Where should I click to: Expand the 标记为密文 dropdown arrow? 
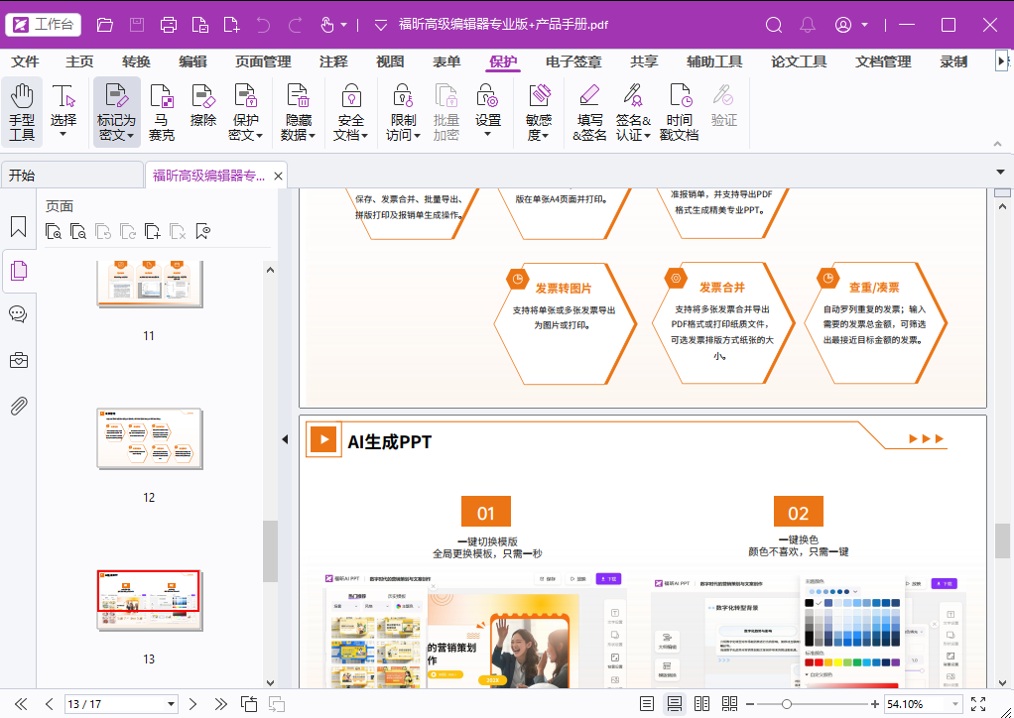130,136
